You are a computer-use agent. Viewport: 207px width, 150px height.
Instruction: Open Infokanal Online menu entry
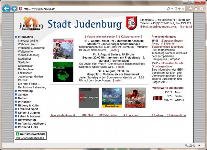pos(28,41)
